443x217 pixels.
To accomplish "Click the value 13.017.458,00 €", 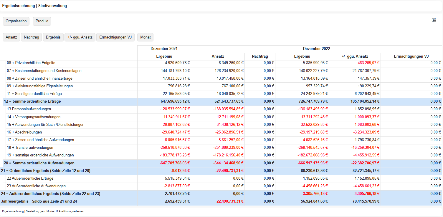I will click(x=229, y=79).
